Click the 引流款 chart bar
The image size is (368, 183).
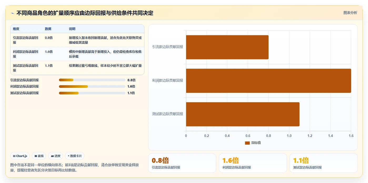point(227,47)
